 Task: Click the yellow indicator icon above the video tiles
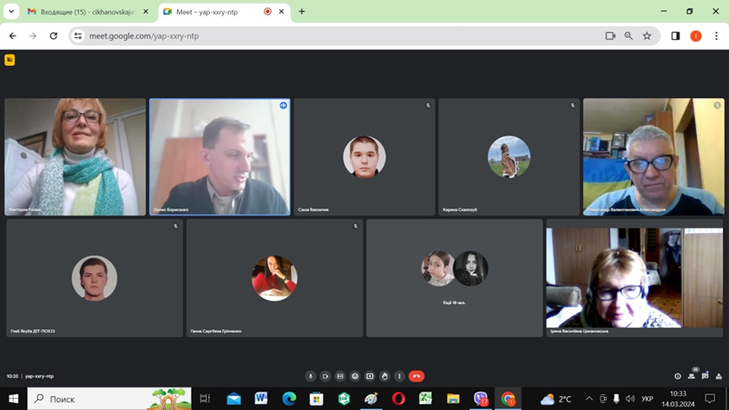tap(10, 60)
